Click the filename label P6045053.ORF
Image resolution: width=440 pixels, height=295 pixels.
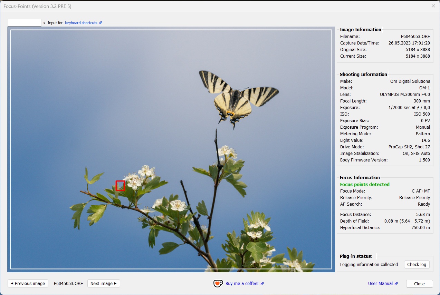(68, 283)
